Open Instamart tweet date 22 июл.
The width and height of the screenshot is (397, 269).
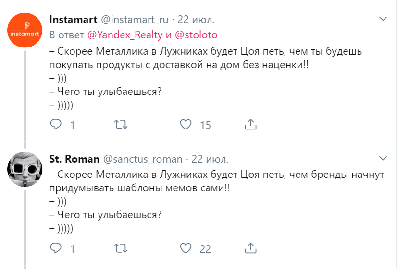pos(197,20)
